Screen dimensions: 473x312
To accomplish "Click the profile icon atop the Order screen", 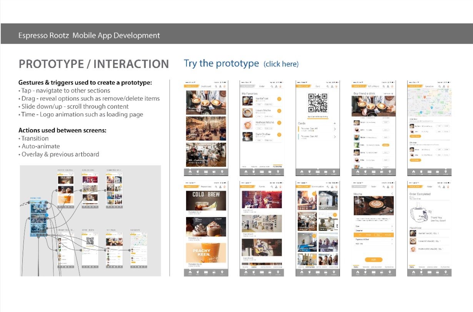I will point(276,86).
